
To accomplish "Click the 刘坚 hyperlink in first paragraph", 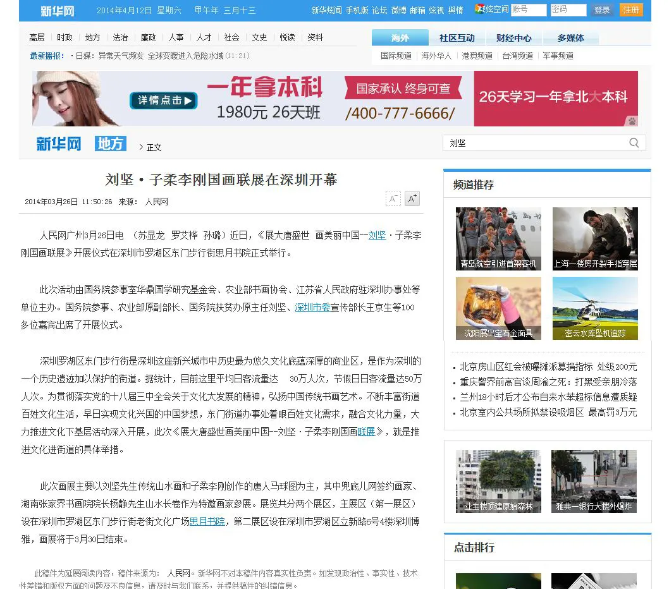I will [377, 235].
